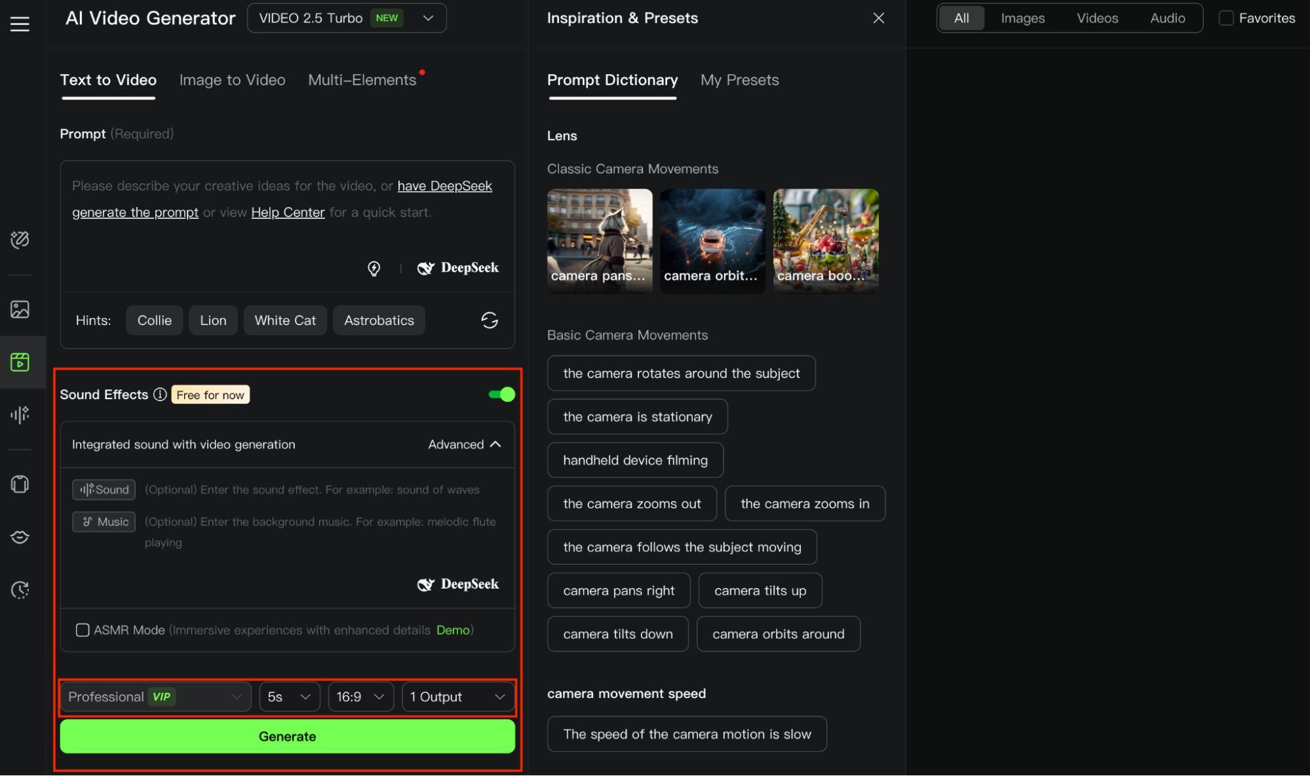
Task: Open the hamburger menu icon
Action: [x=20, y=24]
